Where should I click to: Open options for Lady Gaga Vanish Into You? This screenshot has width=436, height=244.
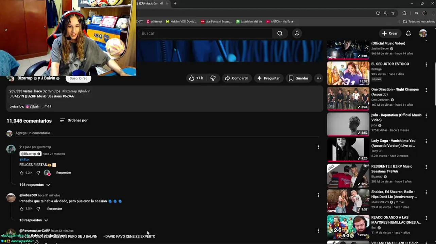tap(426, 141)
